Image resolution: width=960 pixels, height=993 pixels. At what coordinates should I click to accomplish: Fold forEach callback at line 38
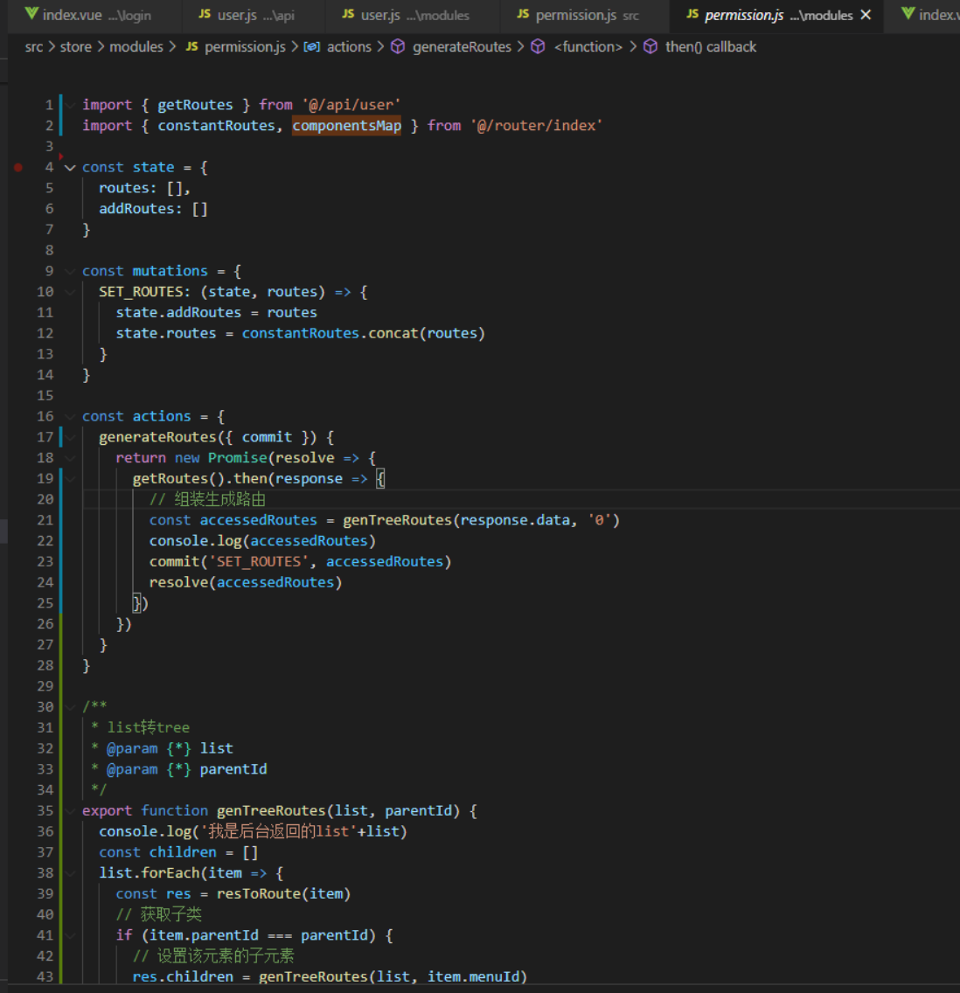70,872
